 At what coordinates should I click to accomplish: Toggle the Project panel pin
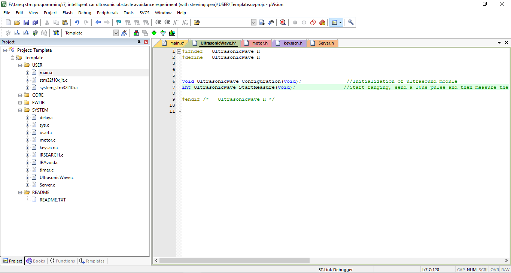[x=139, y=42]
